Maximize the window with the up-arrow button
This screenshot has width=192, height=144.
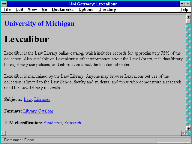188,4
